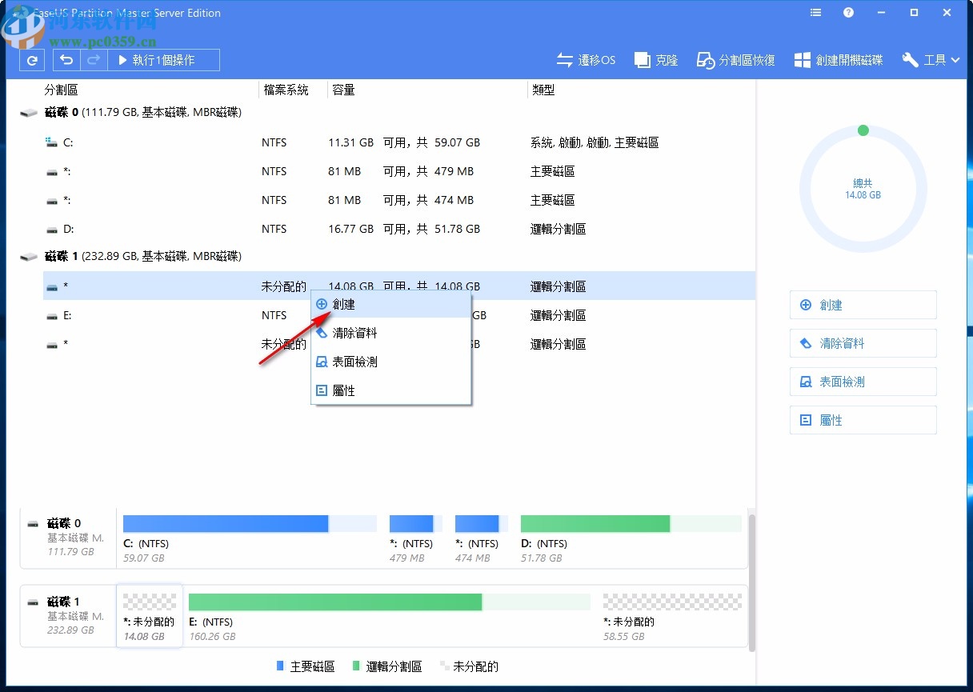Choose 清除資料 from the context menu
The image size is (973, 692).
[x=354, y=332]
